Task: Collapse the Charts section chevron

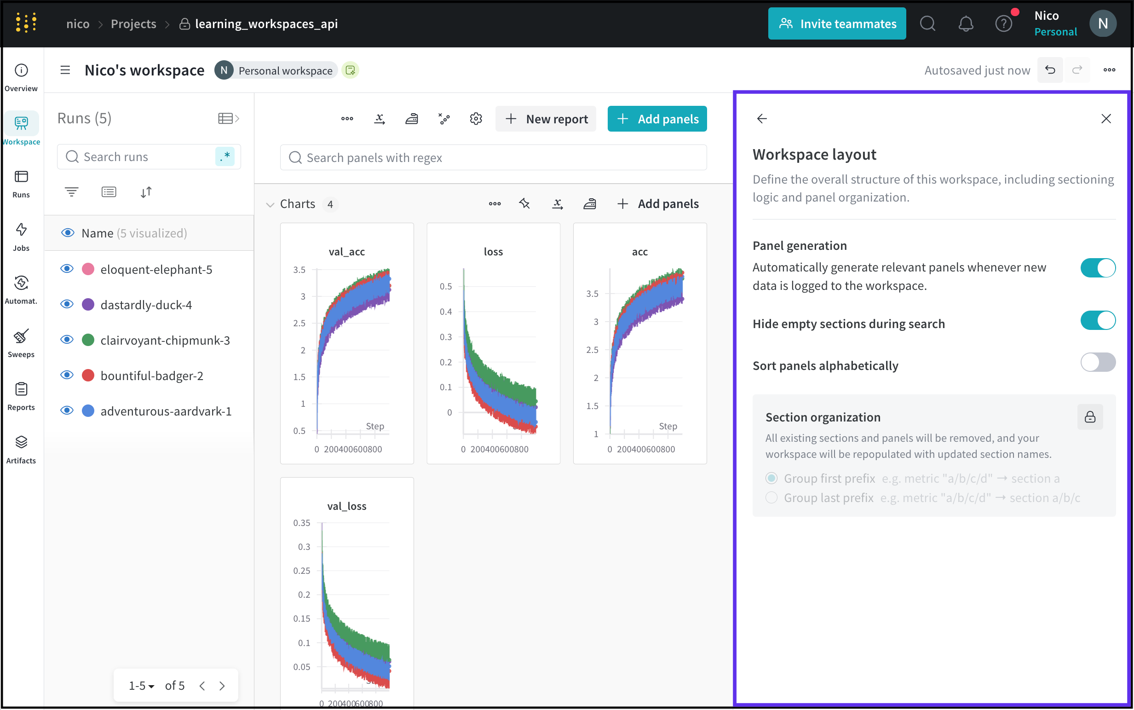Action: click(x=270, y=205)
